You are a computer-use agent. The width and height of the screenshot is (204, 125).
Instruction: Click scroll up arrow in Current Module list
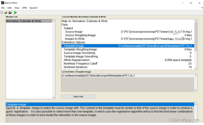(196, 21)
